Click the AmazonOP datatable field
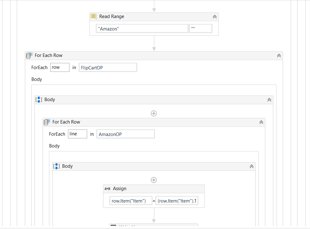The image size is (310, 229). click(126, 134)
